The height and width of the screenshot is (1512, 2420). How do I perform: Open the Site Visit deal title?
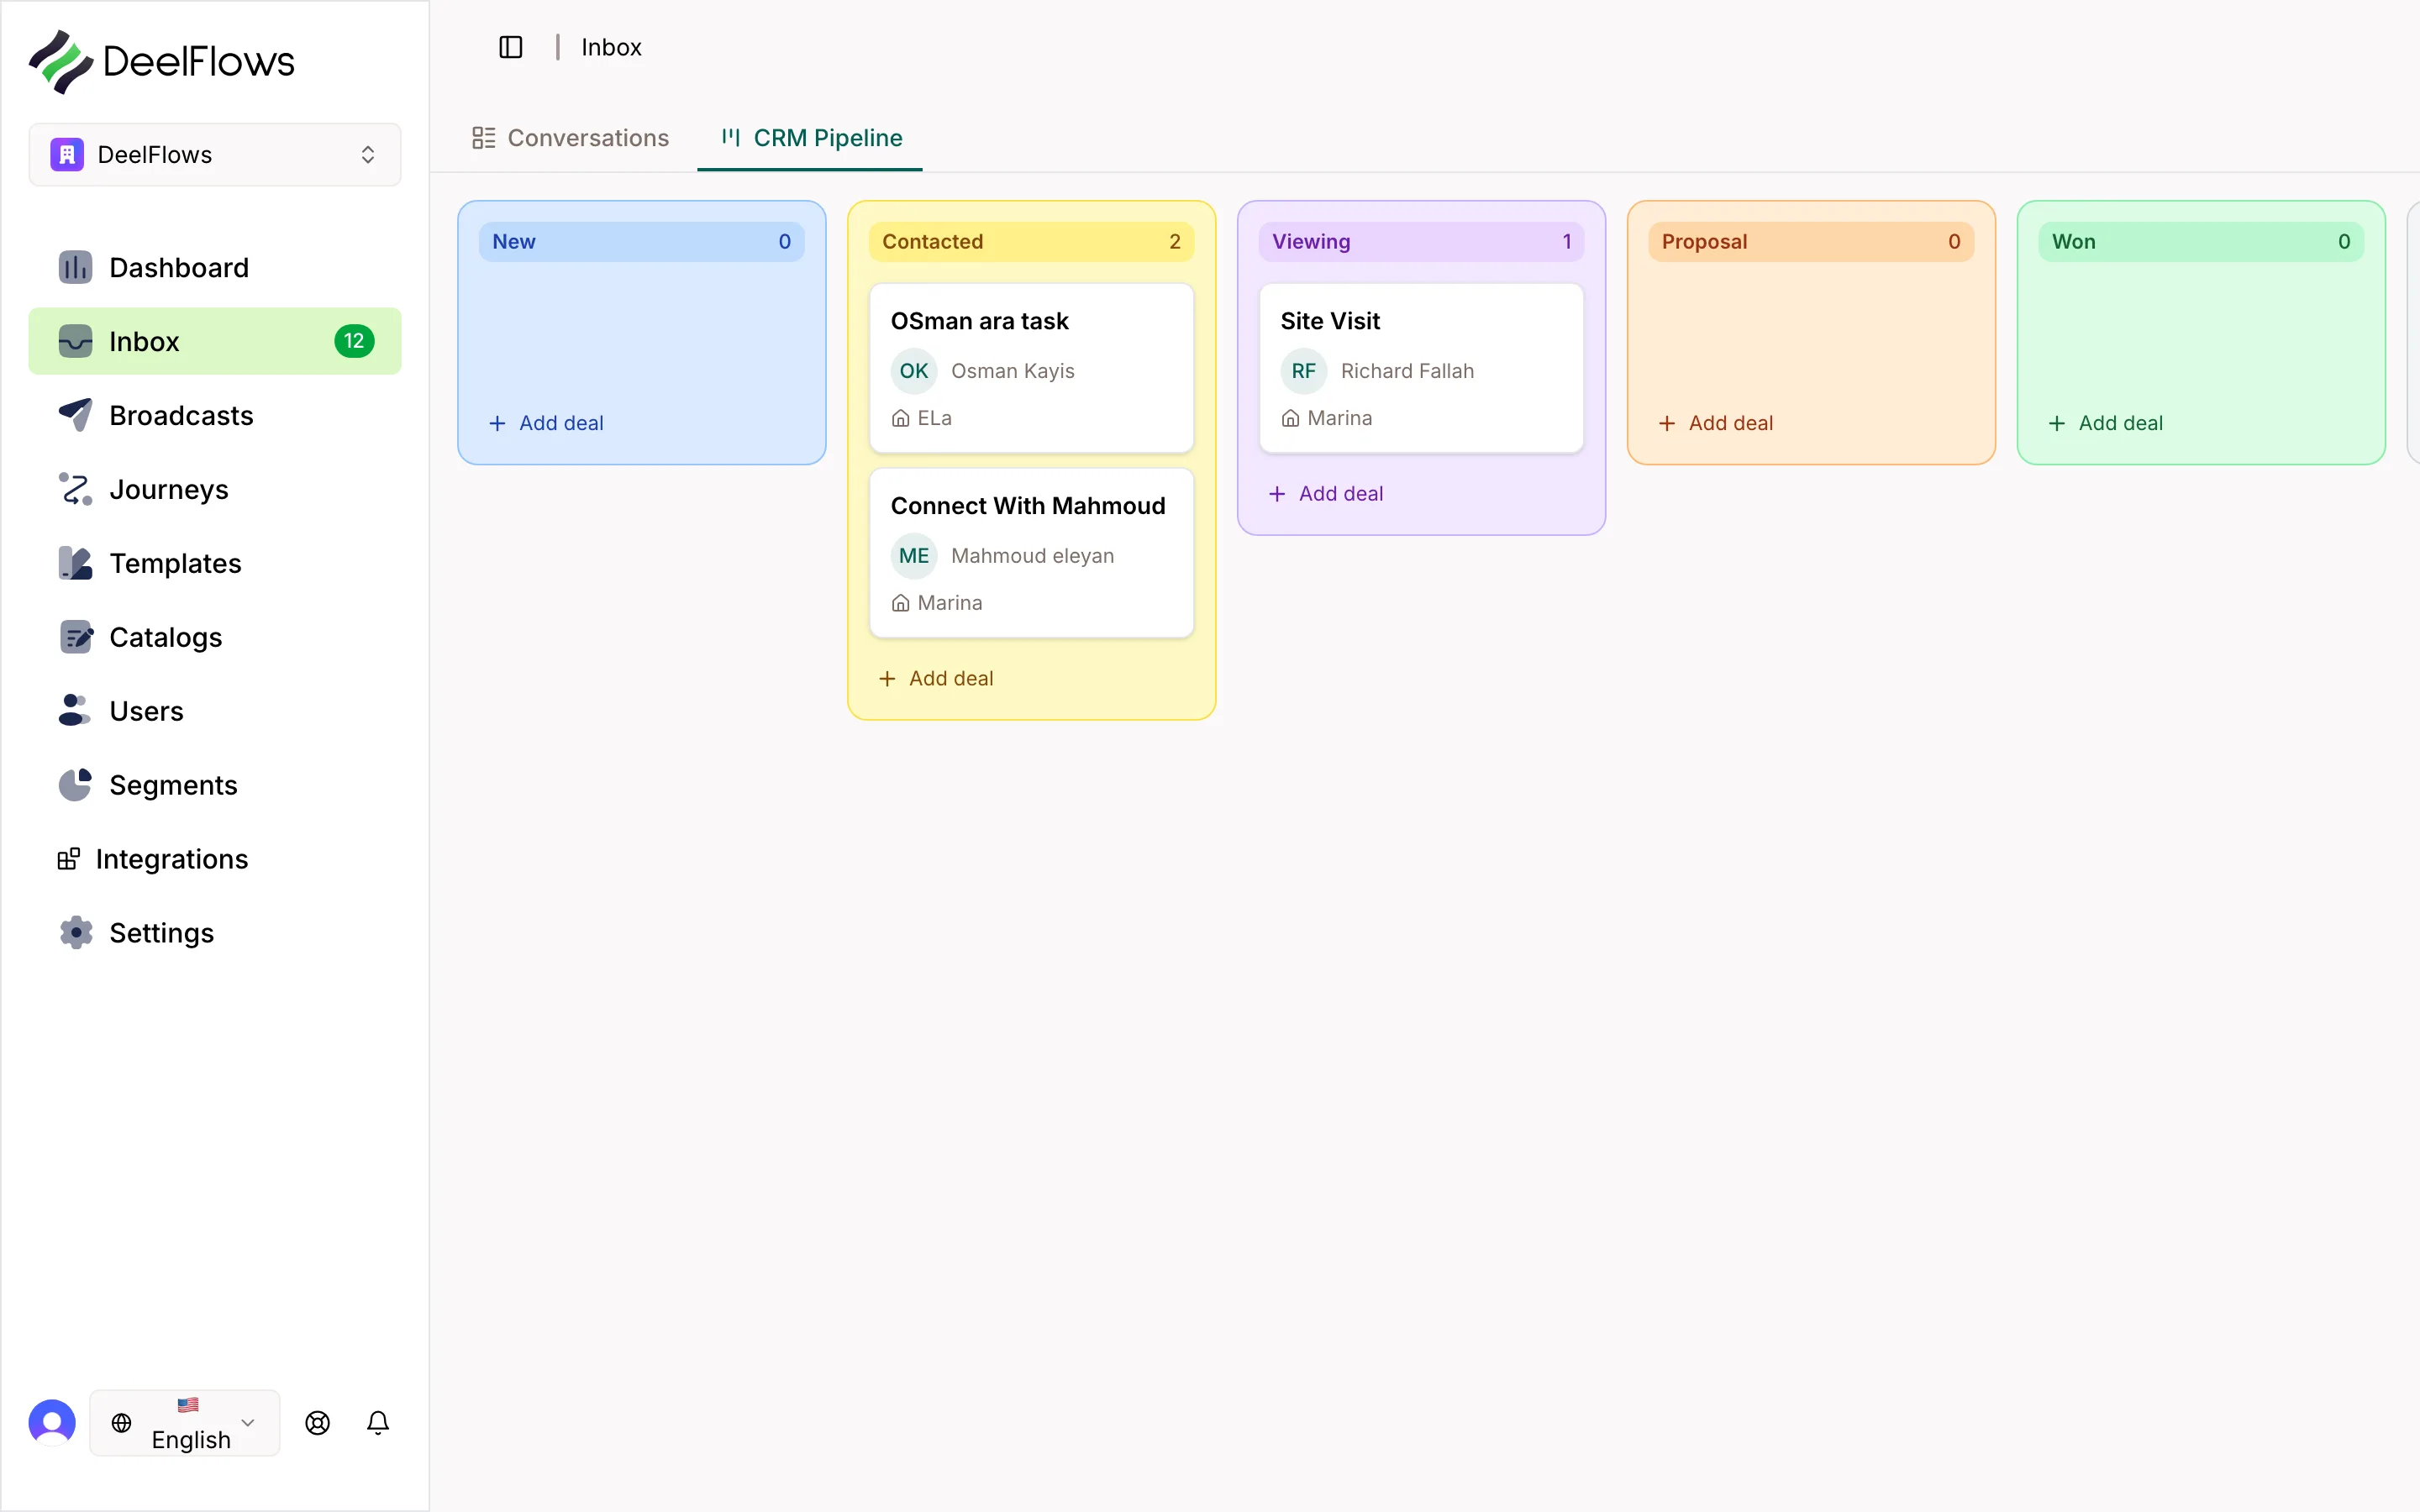tap(1330, 321)
